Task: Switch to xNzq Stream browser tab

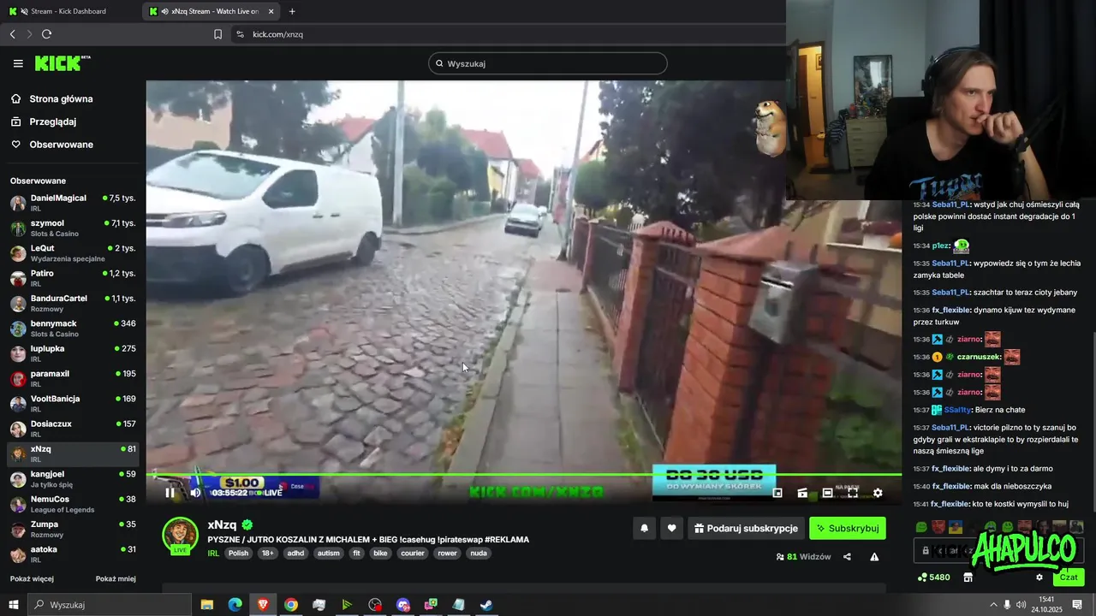Action: [212, 11]
